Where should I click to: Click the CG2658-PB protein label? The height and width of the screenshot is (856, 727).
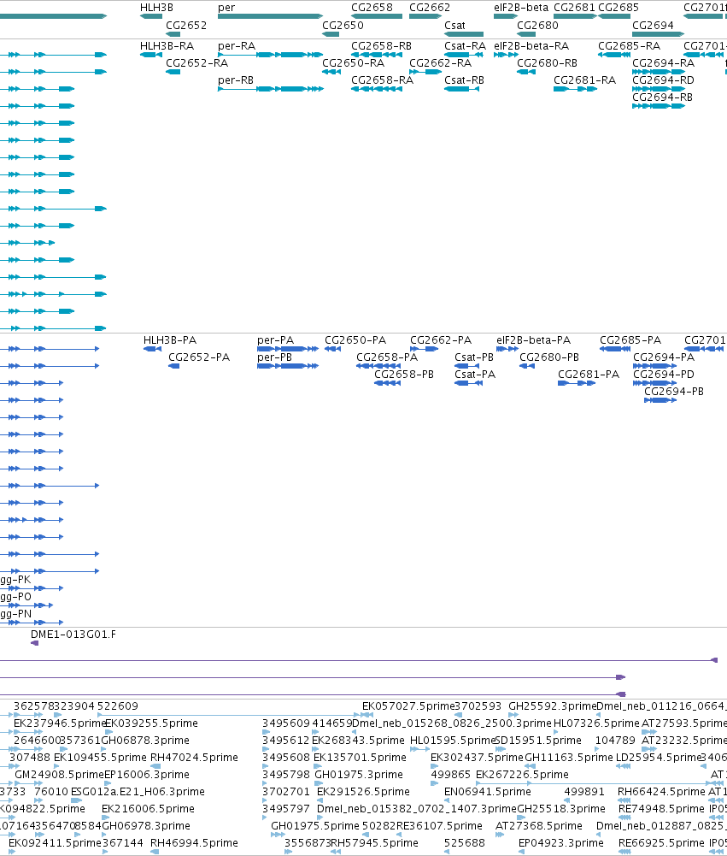(x=404, y=374)
